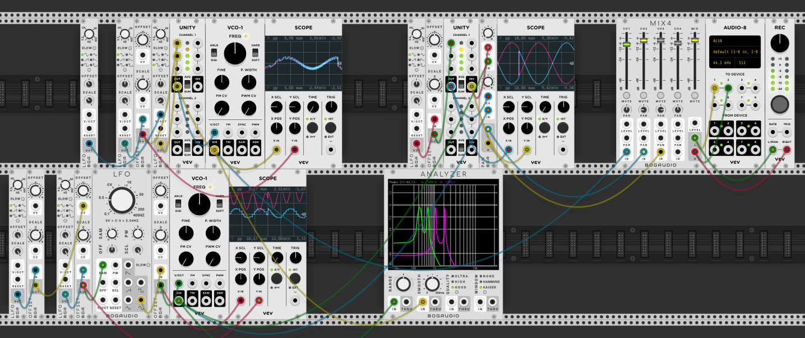805x338 pixels.
Task: Click INT/EXT trigger button on the 18,80 pp scope
Action: click(x=562, y=128)
